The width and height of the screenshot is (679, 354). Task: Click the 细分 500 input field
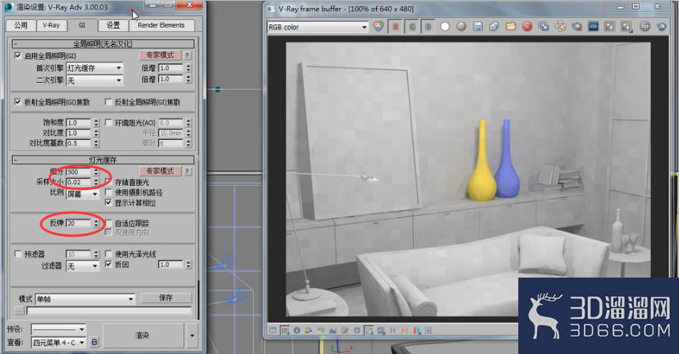click(x=79, y=172)
